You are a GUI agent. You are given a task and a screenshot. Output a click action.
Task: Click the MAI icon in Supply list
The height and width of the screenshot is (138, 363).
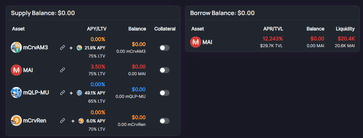(16, 70)
